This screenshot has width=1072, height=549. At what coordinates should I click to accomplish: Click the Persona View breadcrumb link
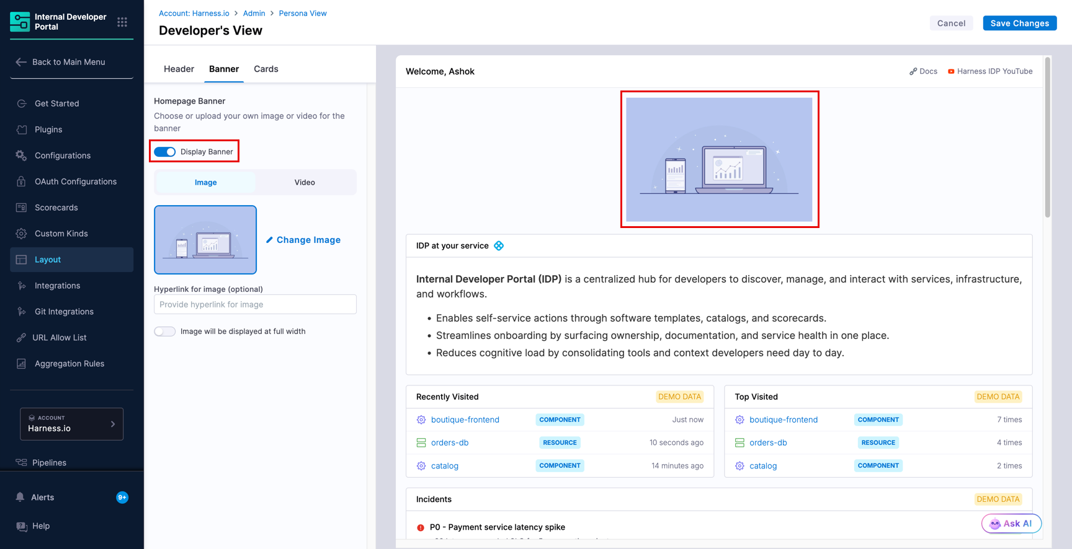click(303, 13)
